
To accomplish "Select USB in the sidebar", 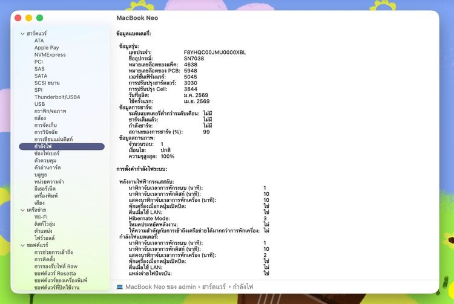I will pos(39,104).
